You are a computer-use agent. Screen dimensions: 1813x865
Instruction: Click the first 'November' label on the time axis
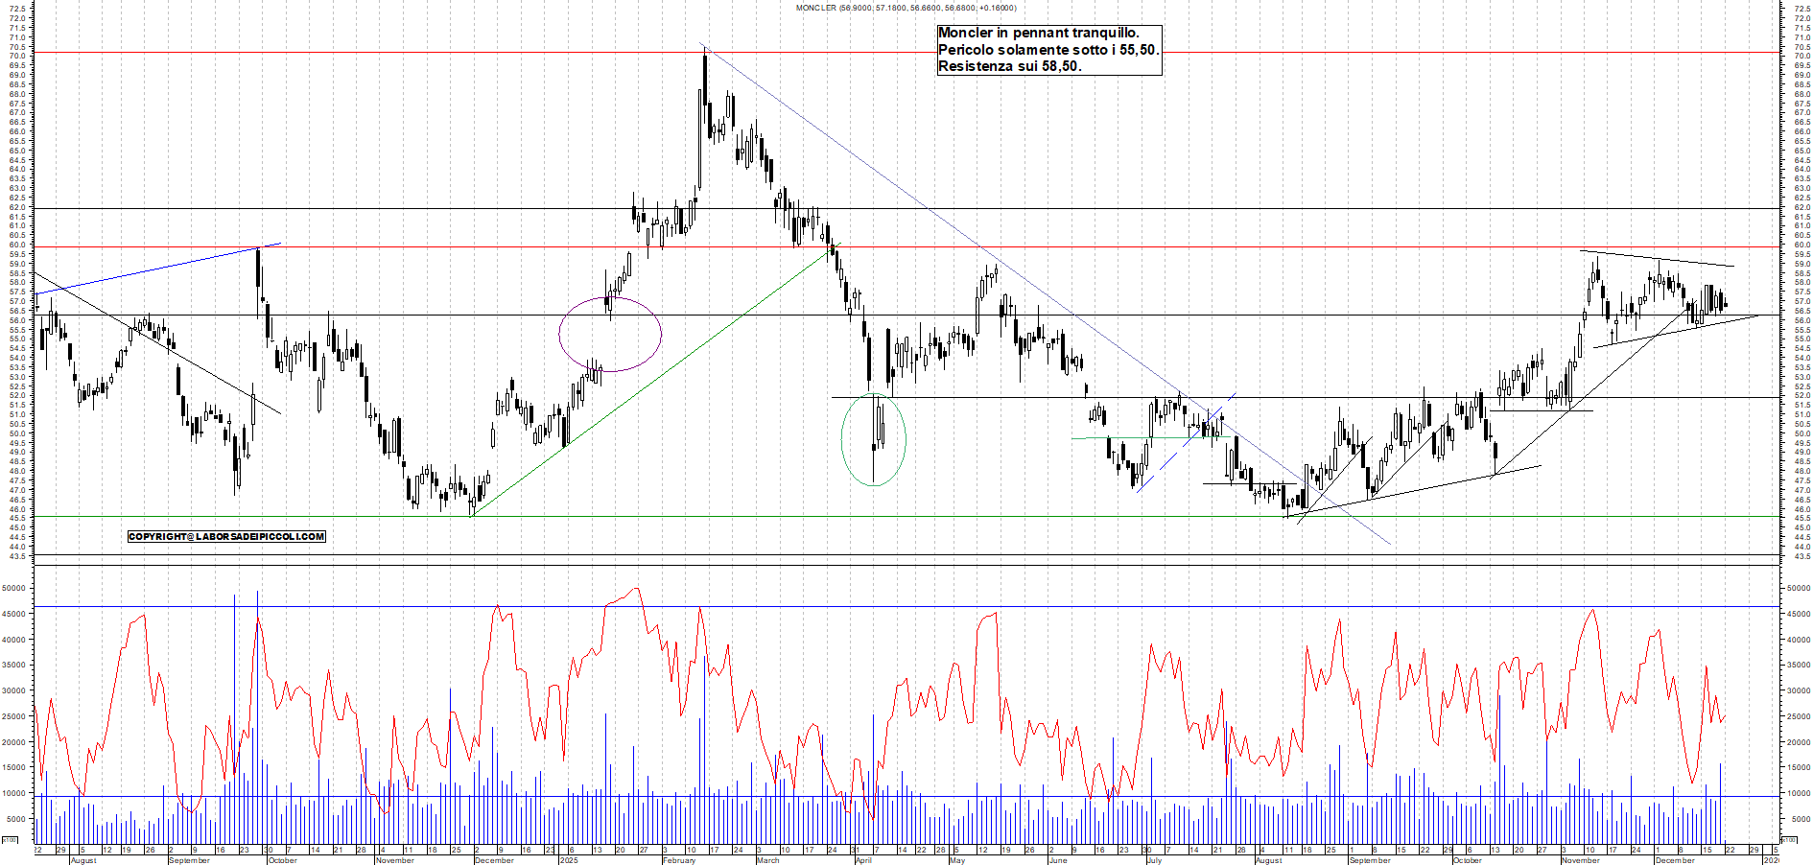(x=394, y=860)
